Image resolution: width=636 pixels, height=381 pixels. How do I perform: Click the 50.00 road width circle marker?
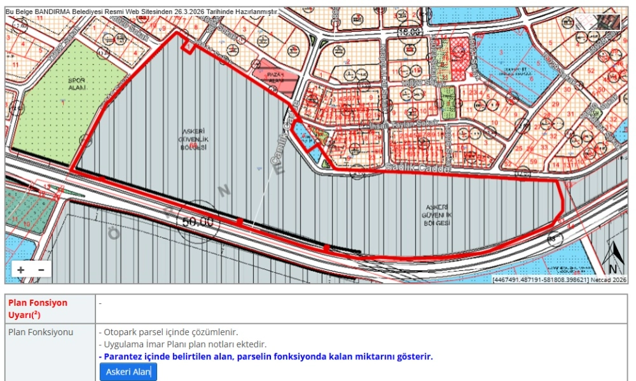[x=197, y=221]
